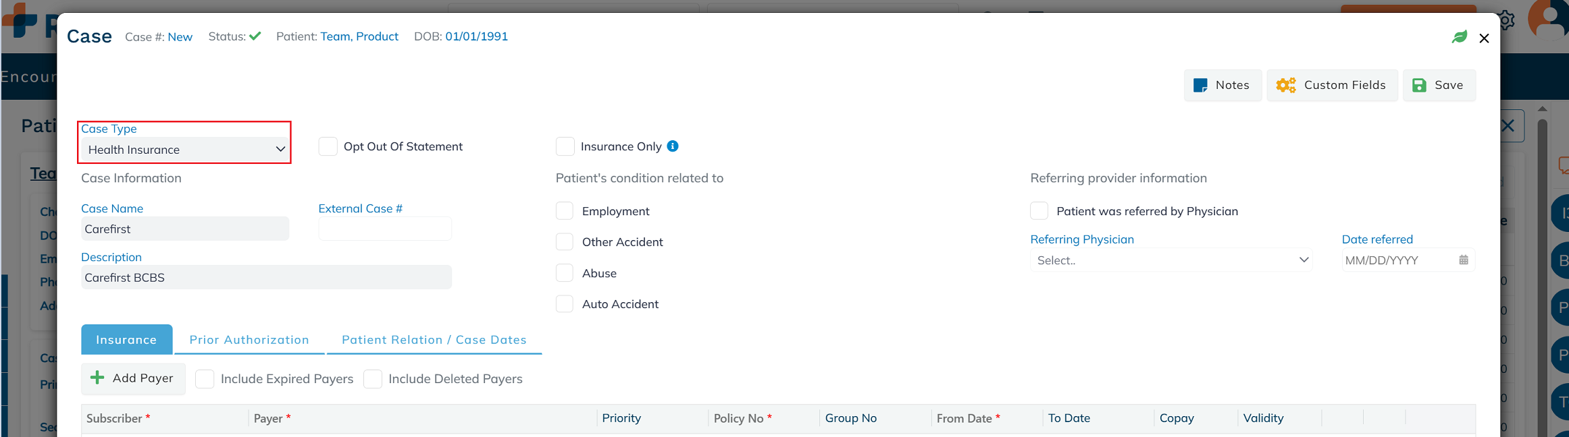The width and height of the screenshot is (1569, 437).
Task: Click the green leaf icon in header
Action: 1460,37
